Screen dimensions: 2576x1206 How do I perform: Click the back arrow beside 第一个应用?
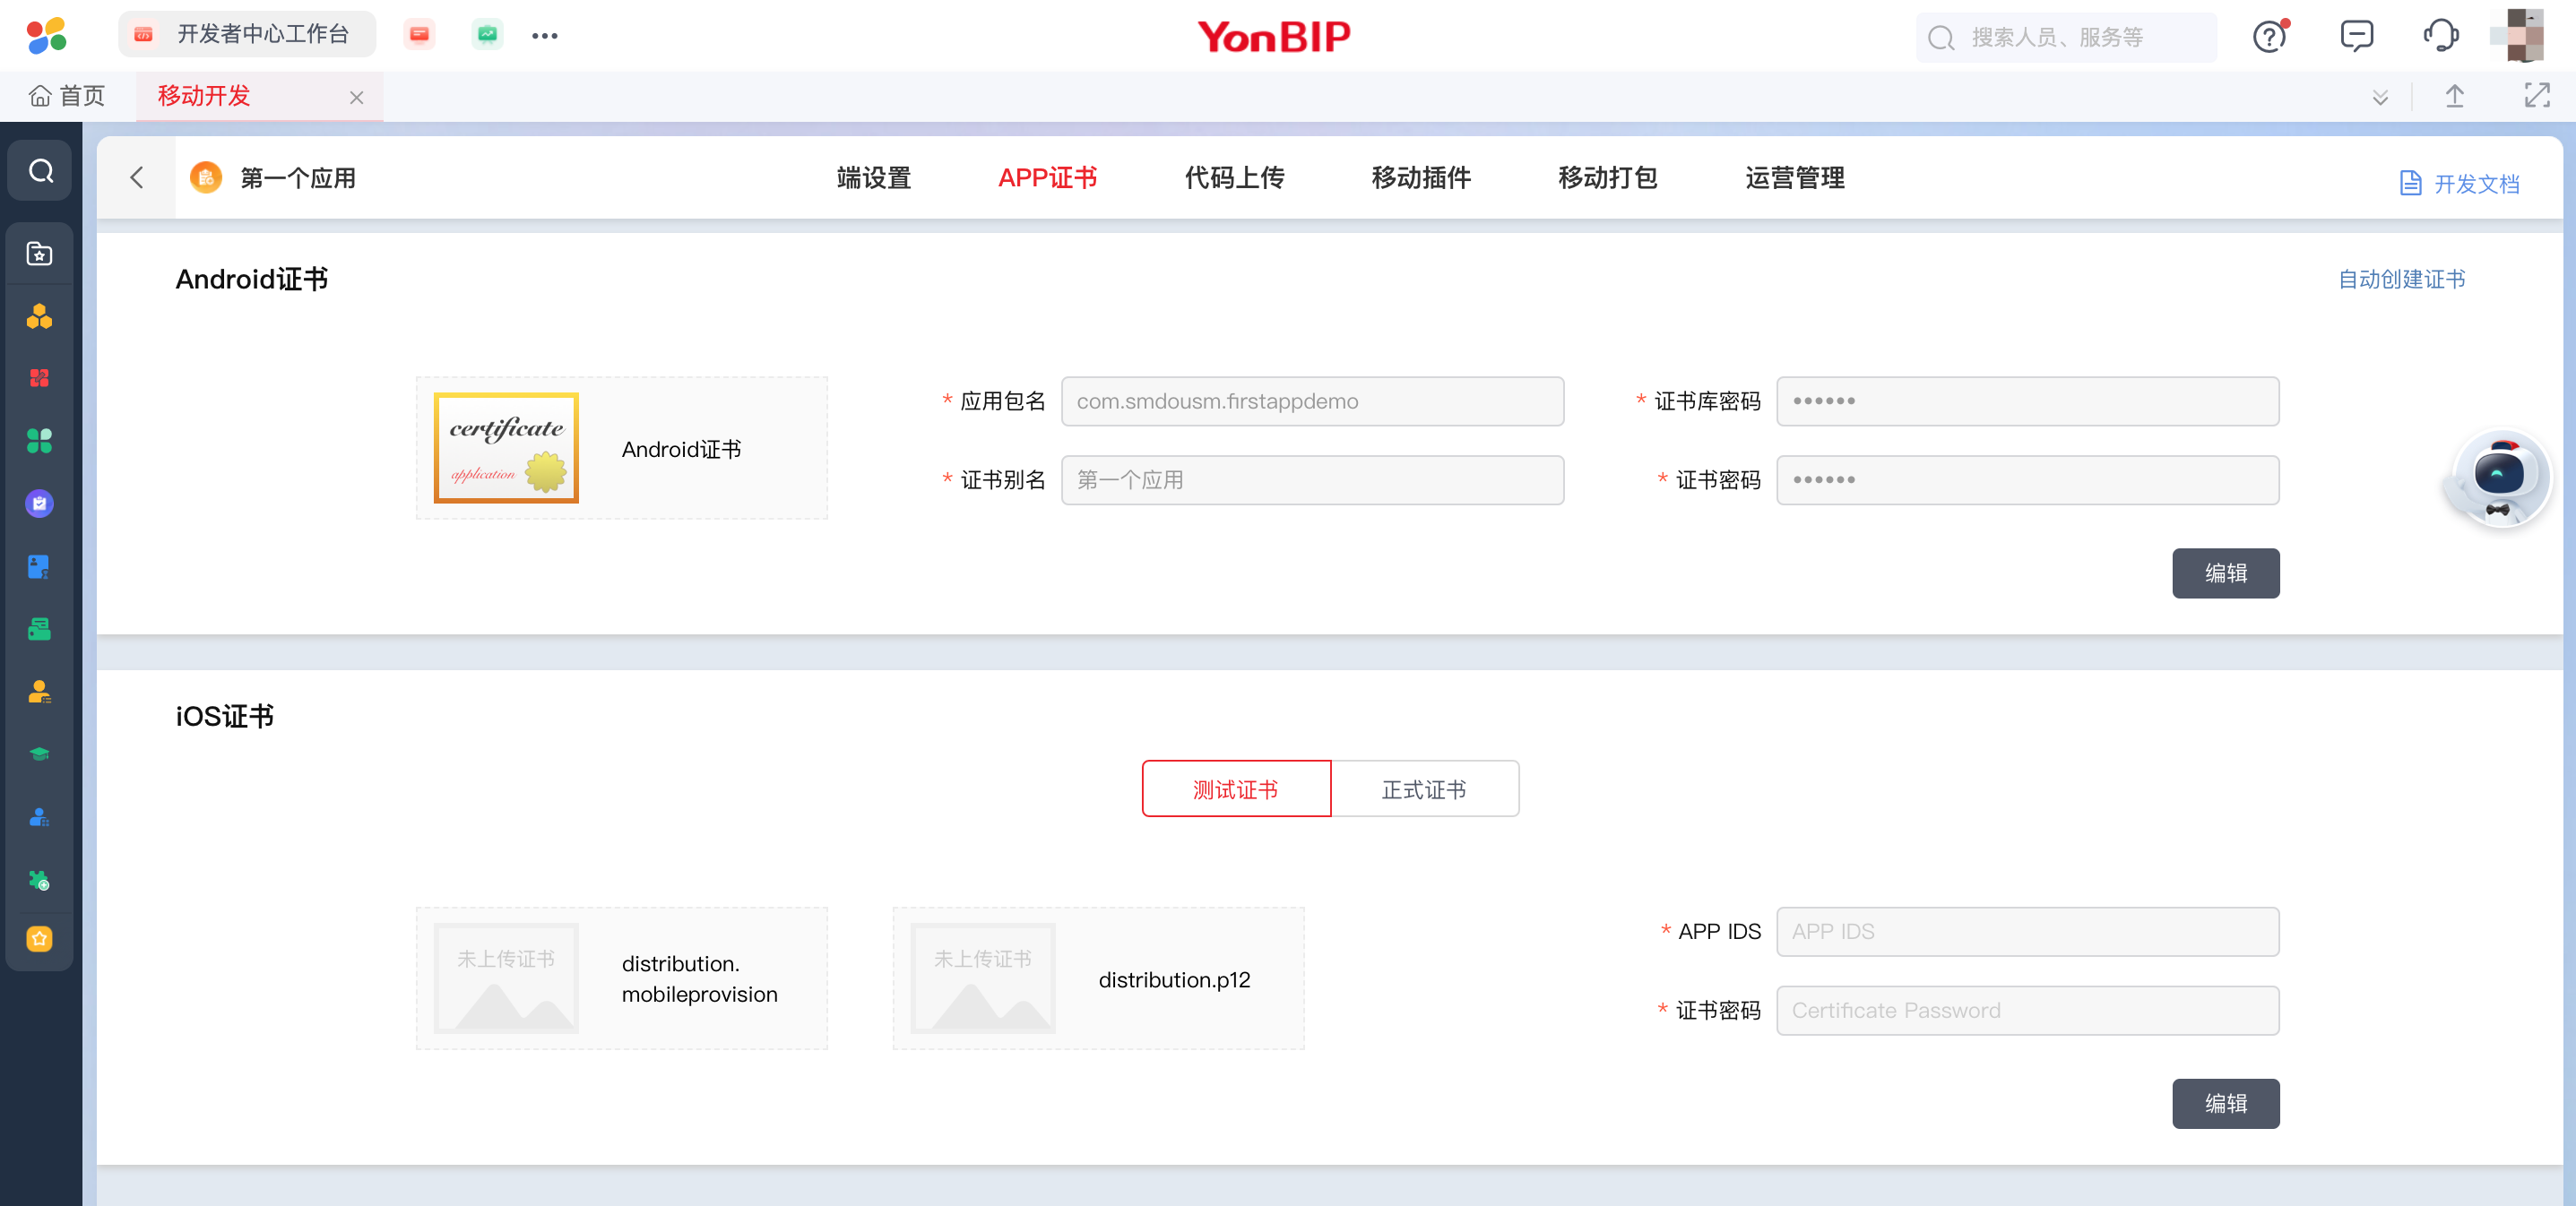pos(137,178)
